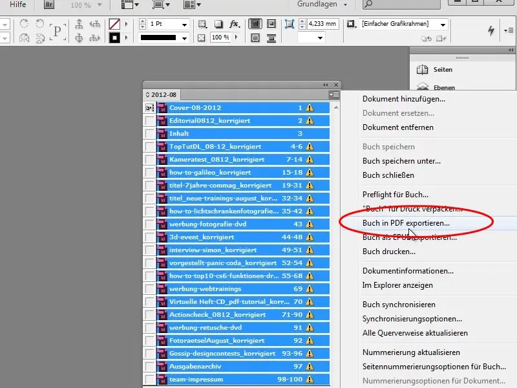Choose Im Explorer anzeigen

pyautogui.click(x=397, y=285)
